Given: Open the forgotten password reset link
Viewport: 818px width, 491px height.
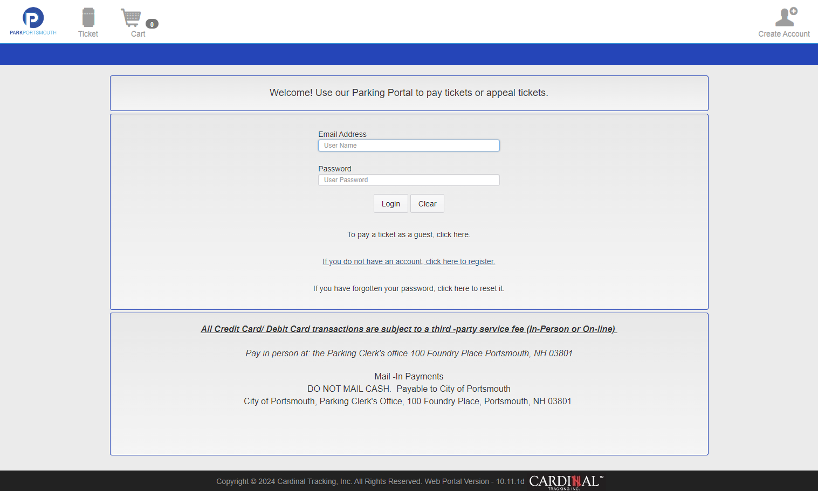Looking at the screenshot, I should (x=409, y=288).
